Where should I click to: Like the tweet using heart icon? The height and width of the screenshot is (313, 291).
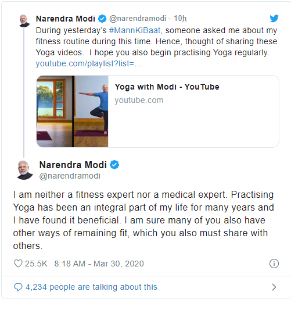tap(18, 264)
